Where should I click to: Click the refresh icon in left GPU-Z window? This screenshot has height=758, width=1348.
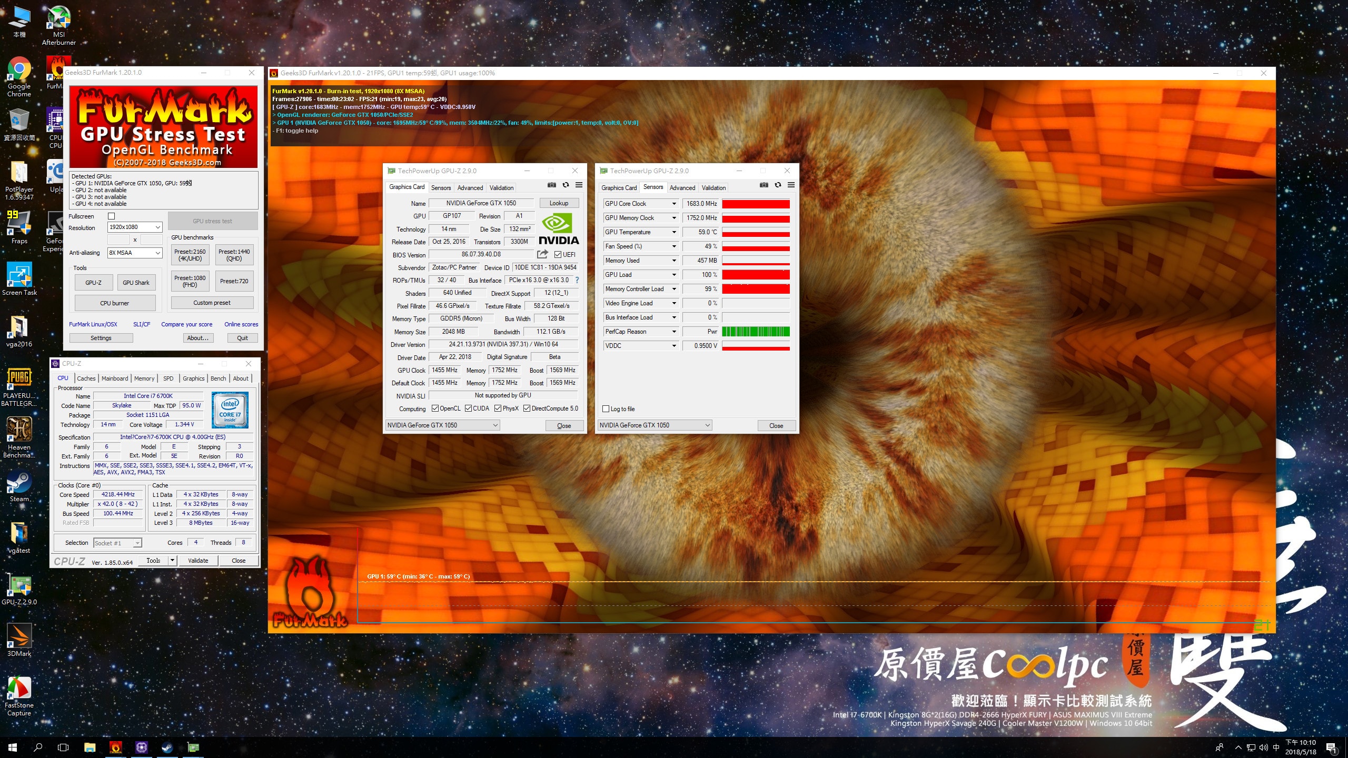[x=566, y=185]
